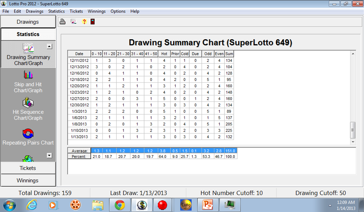Click the Cold column header
The image size is (364, 212).
[184, 54]
